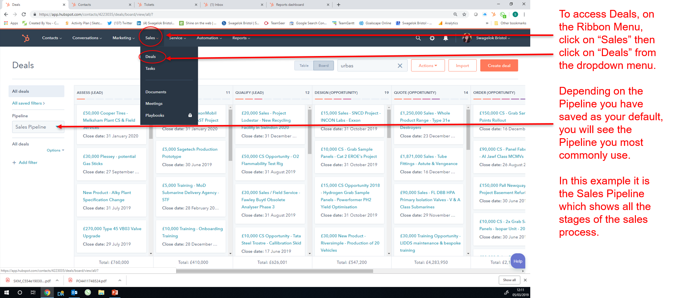Viewport: 673px width, 298px height.
Task: Open the Windows Start menu
Action: [6, 293]
